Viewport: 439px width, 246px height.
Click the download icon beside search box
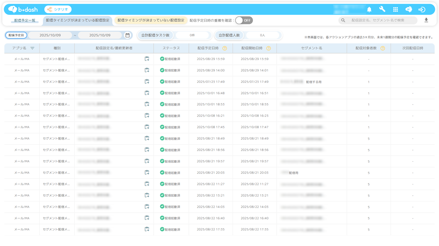[426, 20]
